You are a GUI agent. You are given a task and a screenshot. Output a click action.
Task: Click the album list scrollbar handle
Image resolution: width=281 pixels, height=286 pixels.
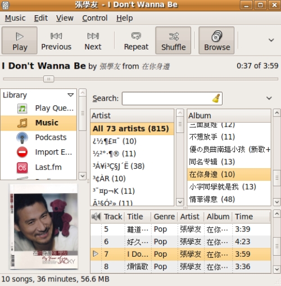(x=277, y=178)
